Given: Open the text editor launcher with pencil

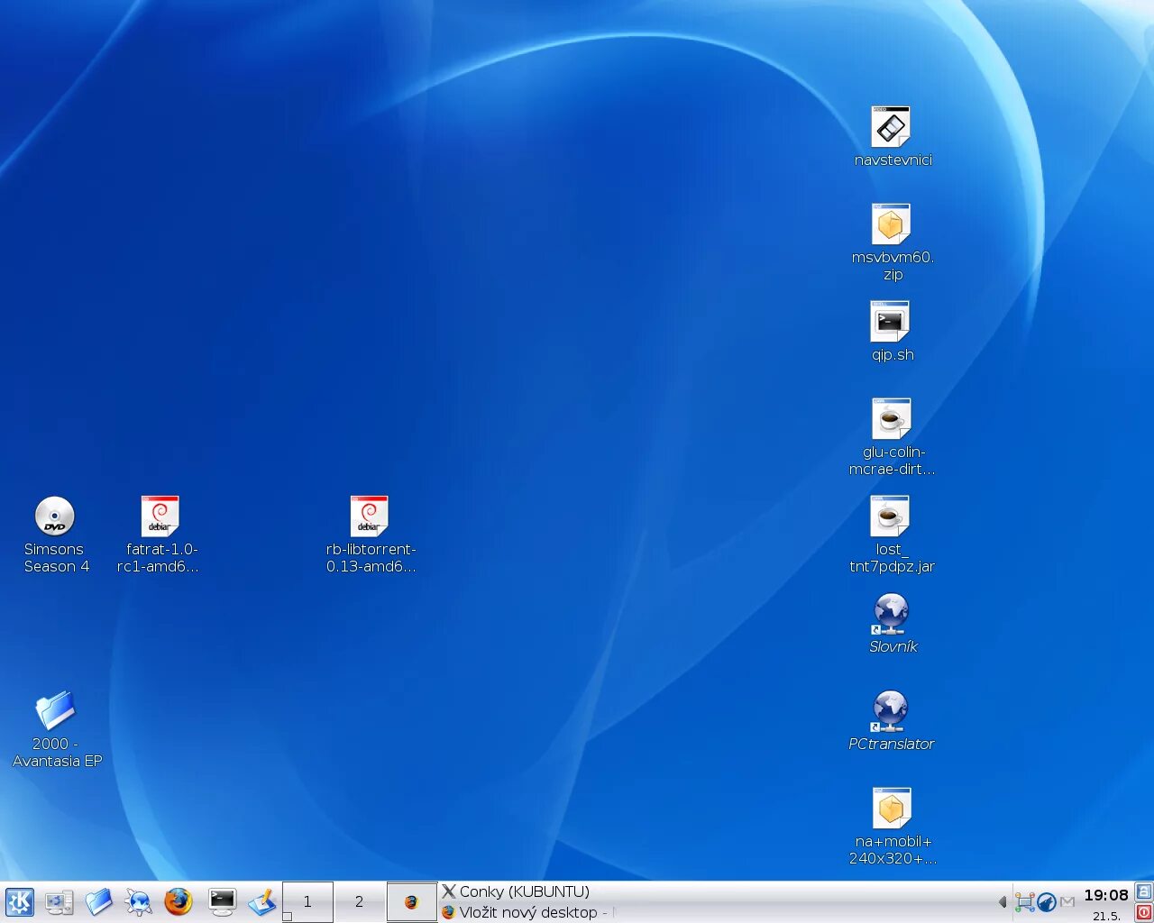Looking at the screenshot, I should point(261,901).
